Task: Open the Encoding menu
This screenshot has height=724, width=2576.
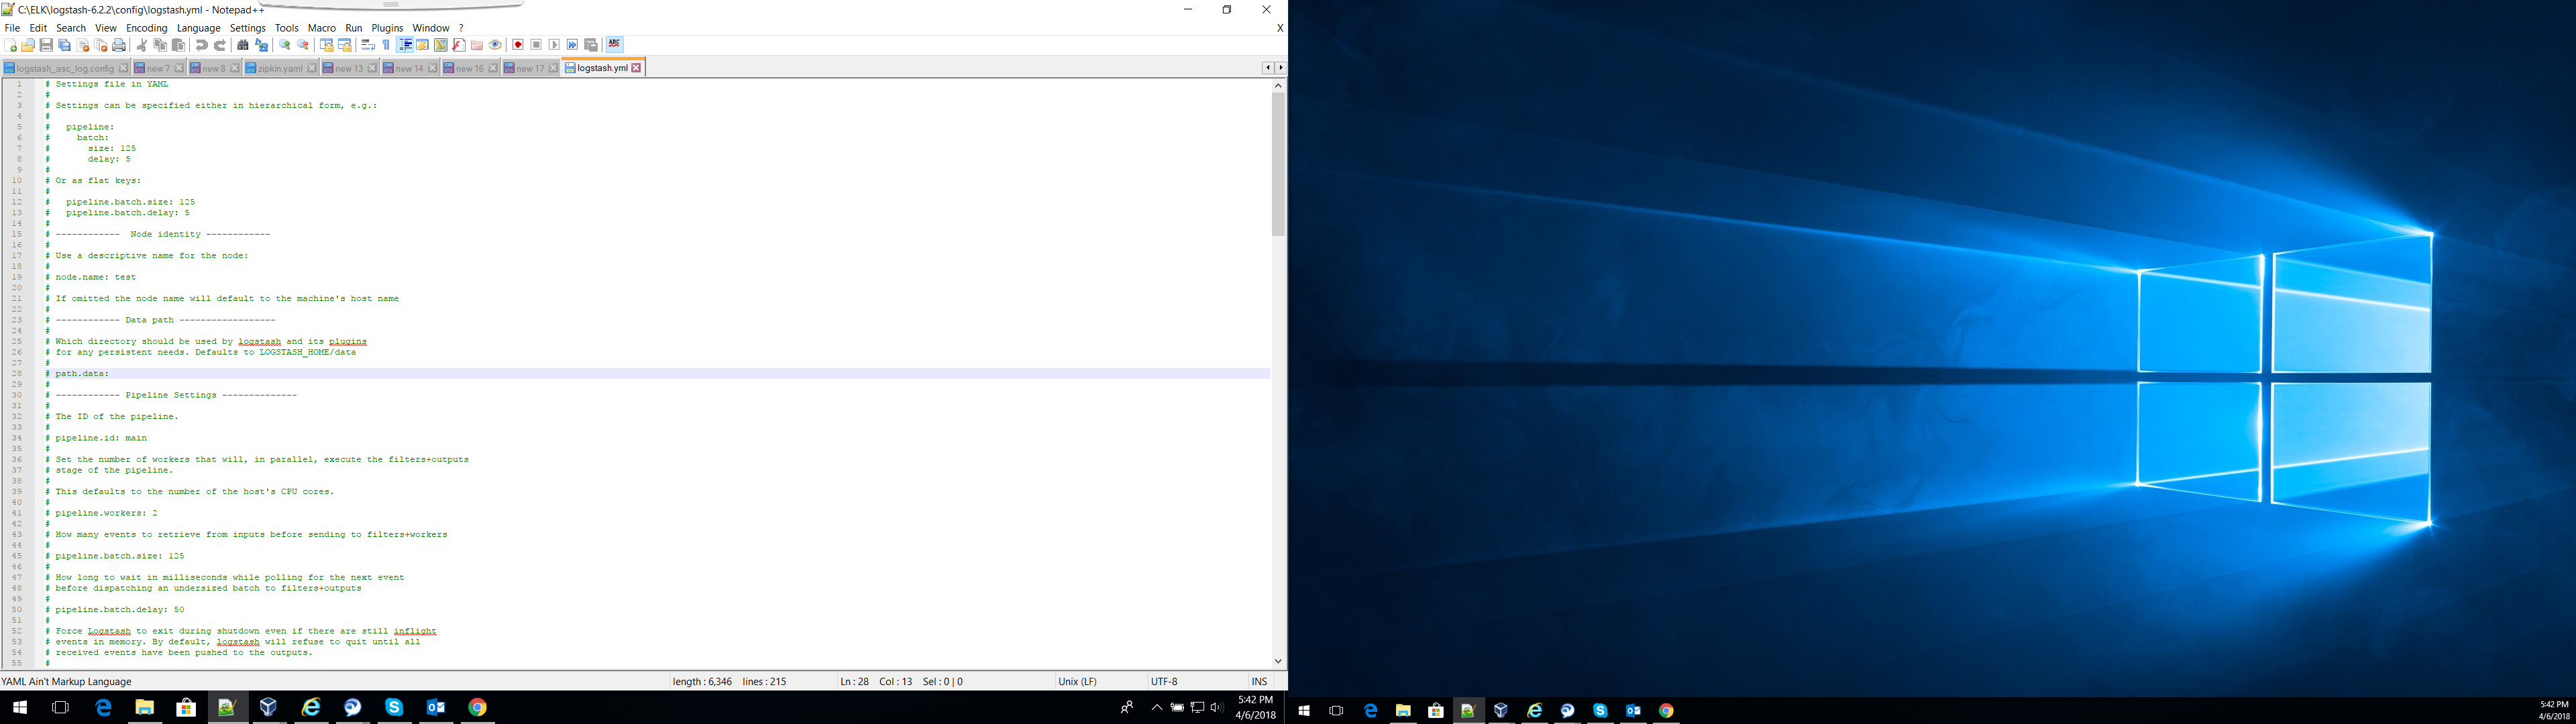Action: tap(146, 28)
